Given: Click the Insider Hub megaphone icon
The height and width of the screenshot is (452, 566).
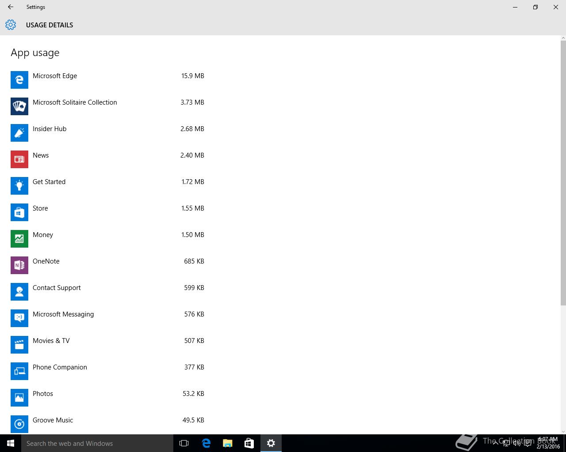Looking at the screenshot, I should coord(19,133).
